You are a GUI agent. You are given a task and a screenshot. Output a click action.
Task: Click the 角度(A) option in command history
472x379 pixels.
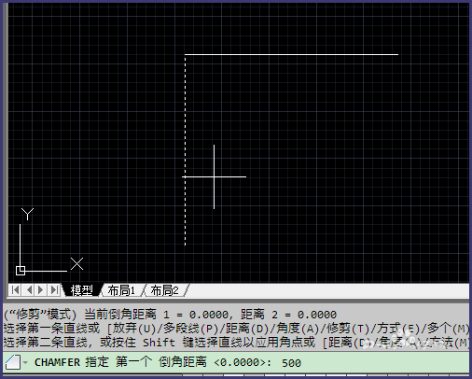coord(298,329)
